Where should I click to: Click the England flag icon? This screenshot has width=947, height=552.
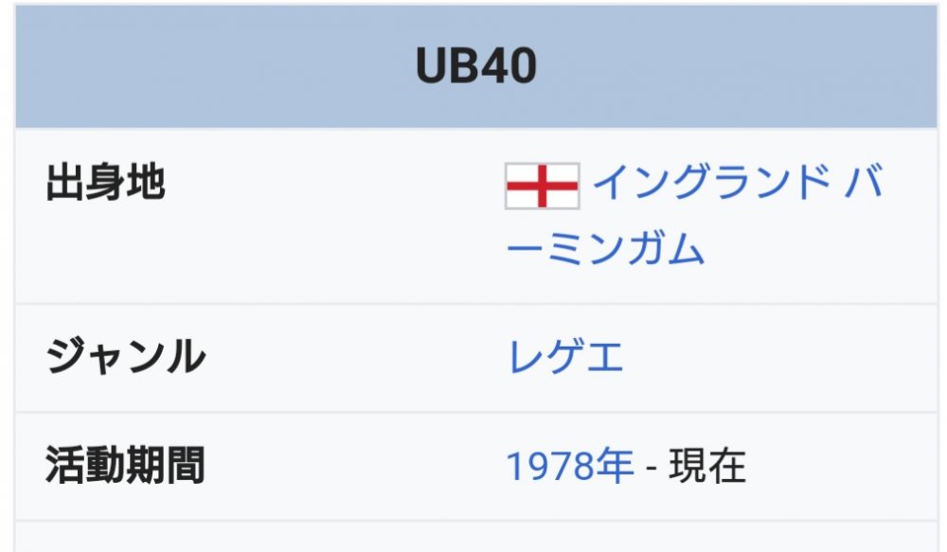542,186
